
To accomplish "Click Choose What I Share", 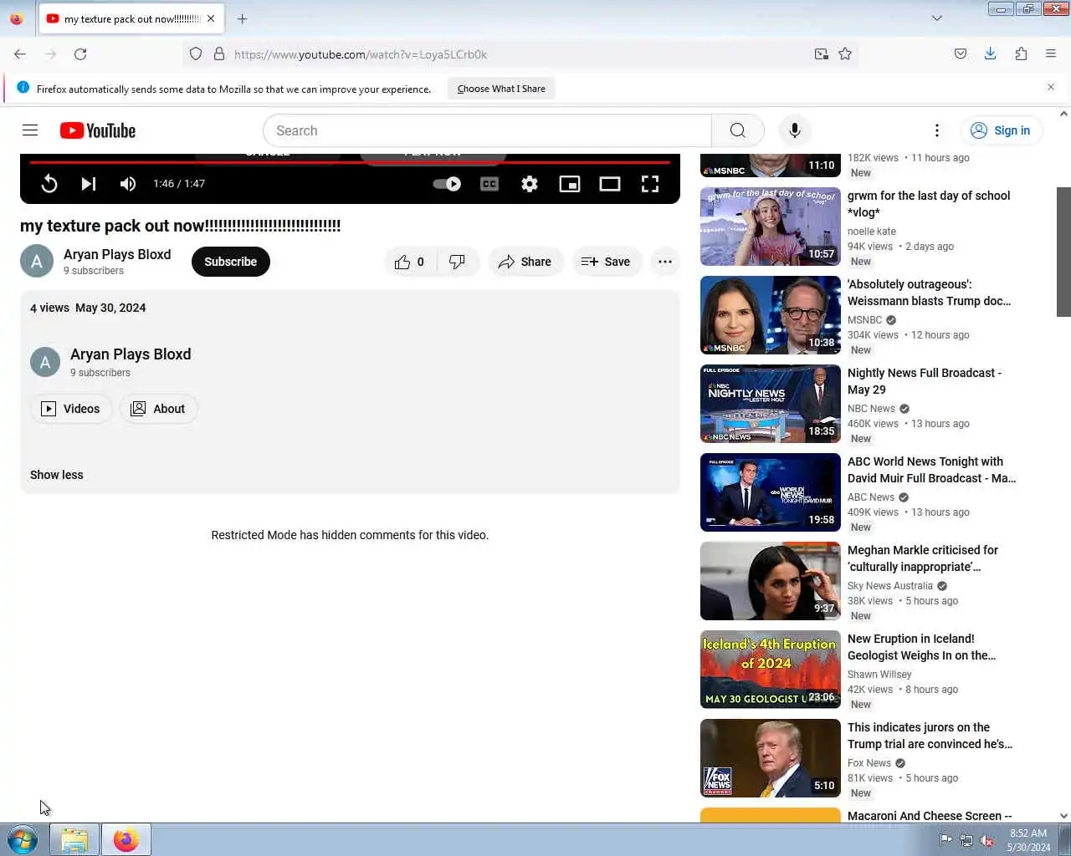I will pos(501,89).
